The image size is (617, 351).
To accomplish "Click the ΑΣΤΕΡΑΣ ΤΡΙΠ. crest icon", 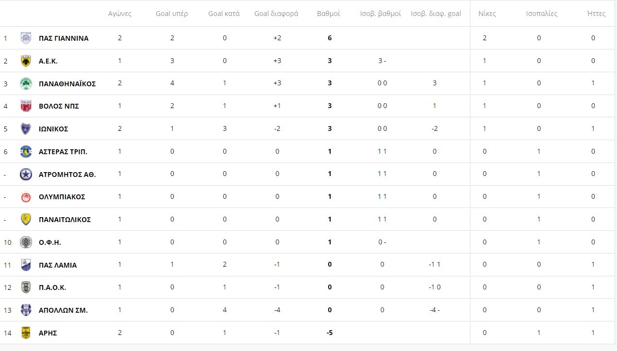I will pyautogui.click(x=26, y=151).
